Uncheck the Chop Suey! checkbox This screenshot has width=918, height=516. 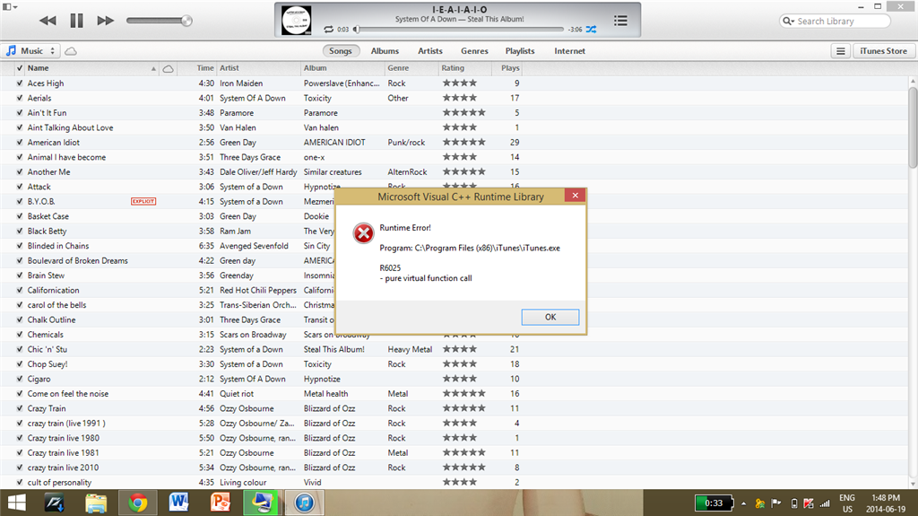(x=20, y=364)
